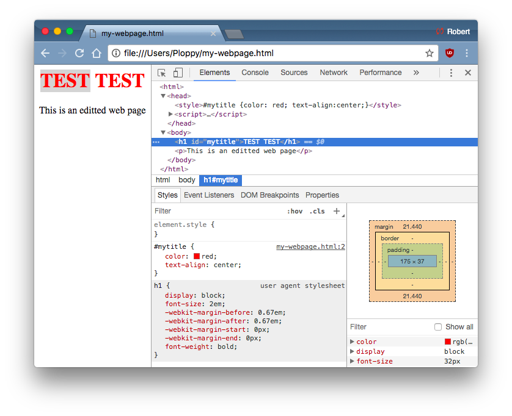Close the DevTools panel
The width and height of the screenshot is (512, 416).
(x=468, y=73)
